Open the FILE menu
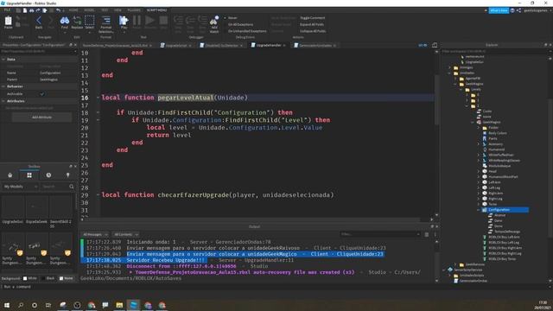The height and width of the screenshot is (311, 553). pyautogui.click(x=7, y=10)
